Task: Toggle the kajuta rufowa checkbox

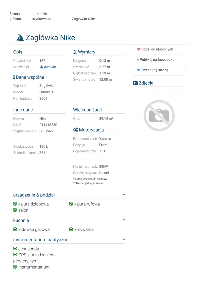Action: tap(71, 204)
